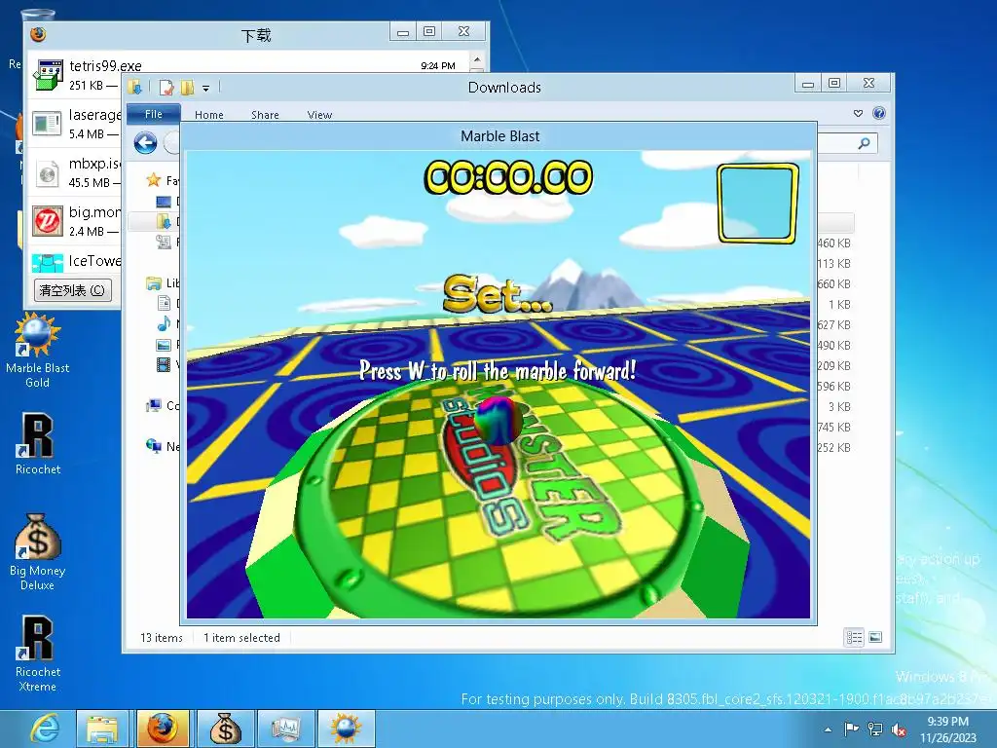This screenshot has width=997, height=748.
Task: Select Computer in navigation pane
Action: (x=153, y=406)
